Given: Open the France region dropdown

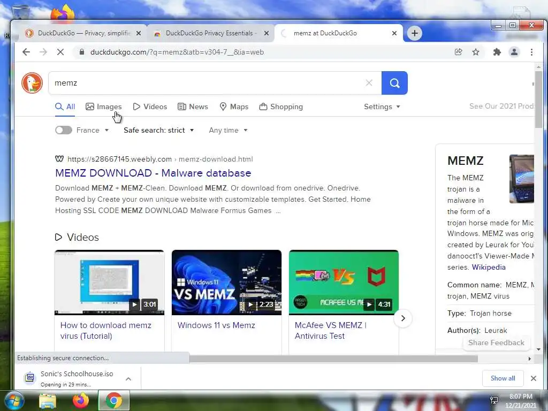Looking at the screenshot, I should (x=93, y=130).
